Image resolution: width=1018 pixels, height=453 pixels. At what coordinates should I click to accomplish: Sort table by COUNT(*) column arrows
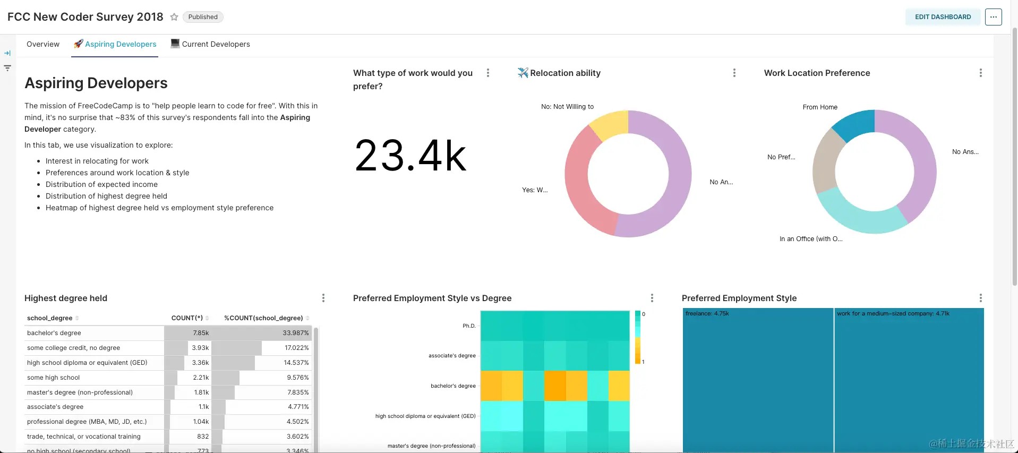(207, 318)
